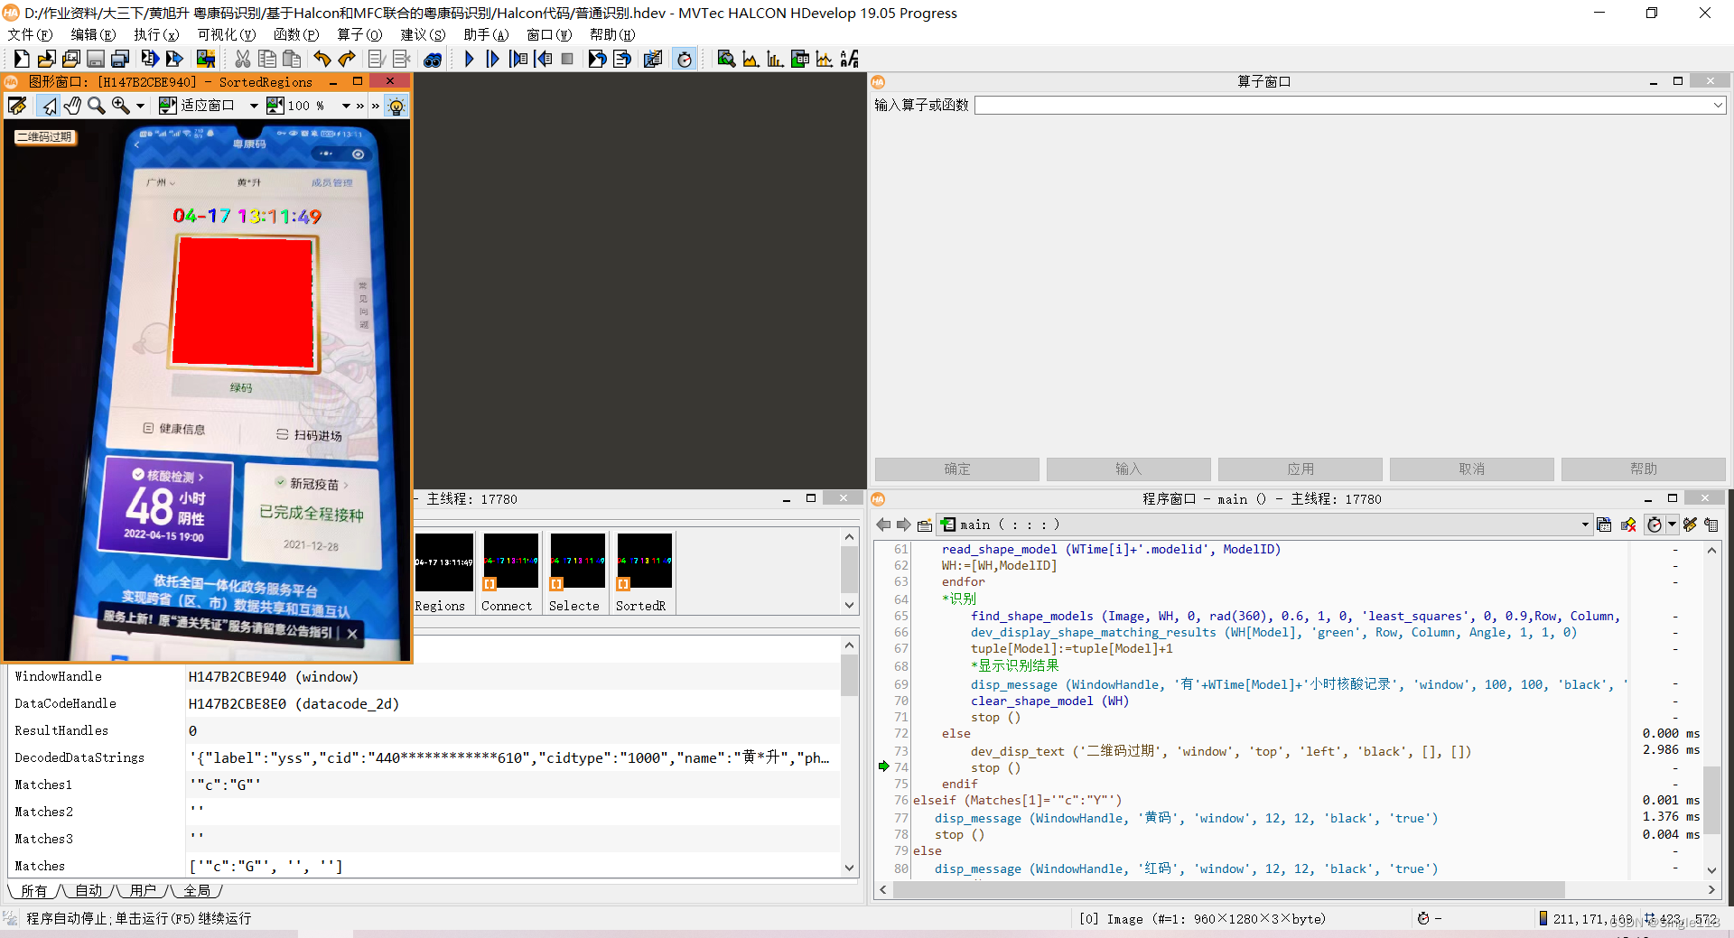
Task: Clear the graphics window with the pencil-eraser icon
Action: coord(17,106)
